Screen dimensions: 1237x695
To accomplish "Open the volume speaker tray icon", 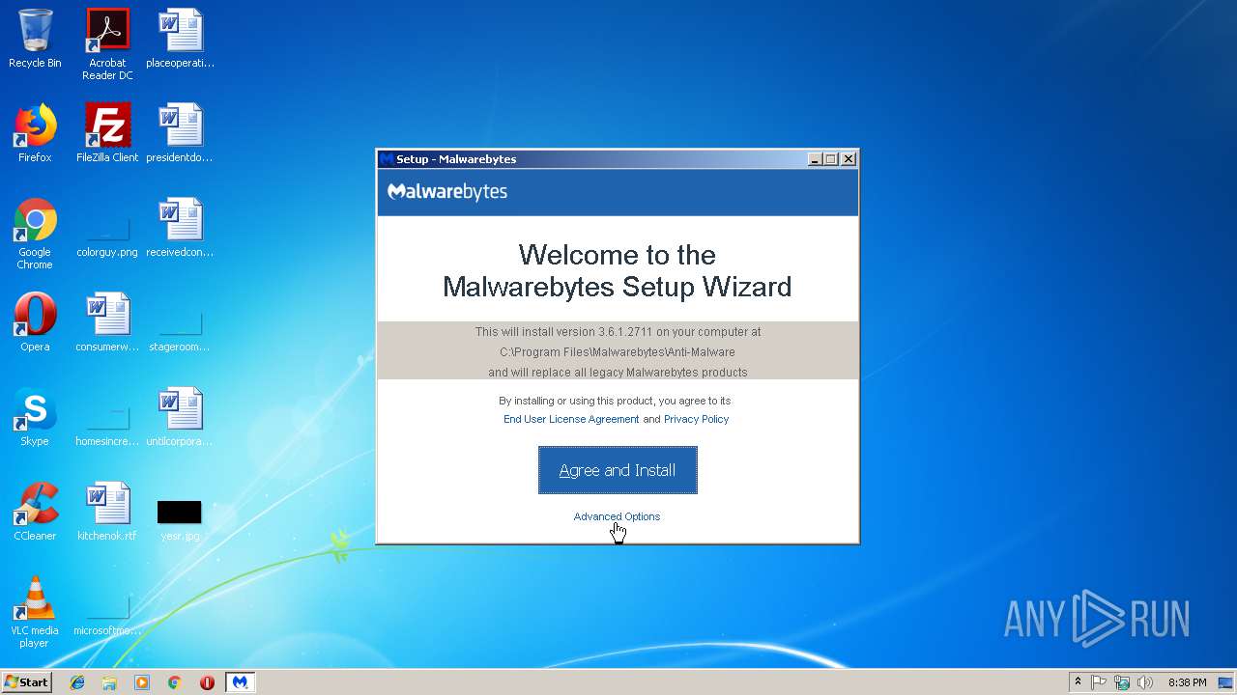I will [x=1145, y=682].
